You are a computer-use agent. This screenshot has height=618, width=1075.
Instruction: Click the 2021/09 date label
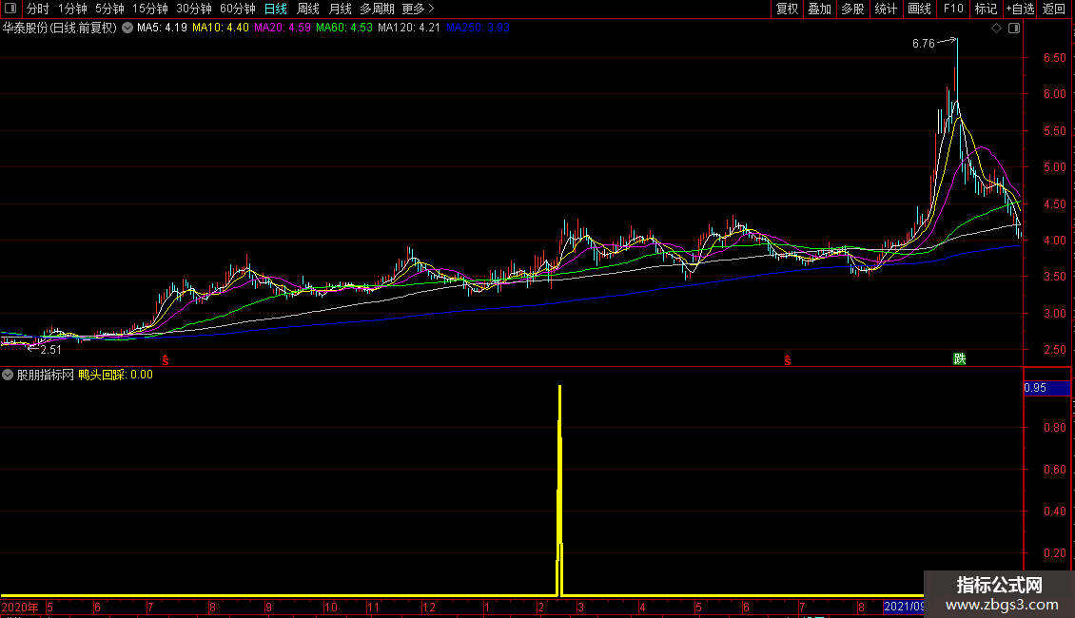[904, 607]
